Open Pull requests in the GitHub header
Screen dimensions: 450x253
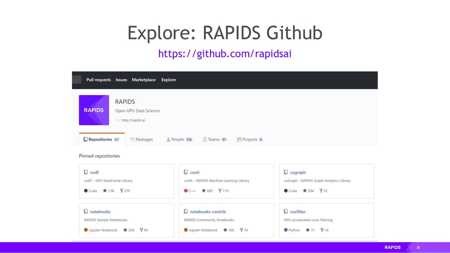coord(98,80)
